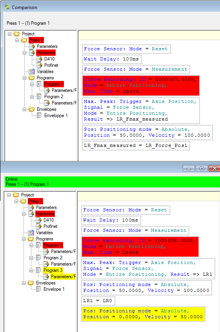The image size is (220, 332).
Task: Click Max. Peak Result LR_Fmax_measured block
Action: (x=141, y=110)
